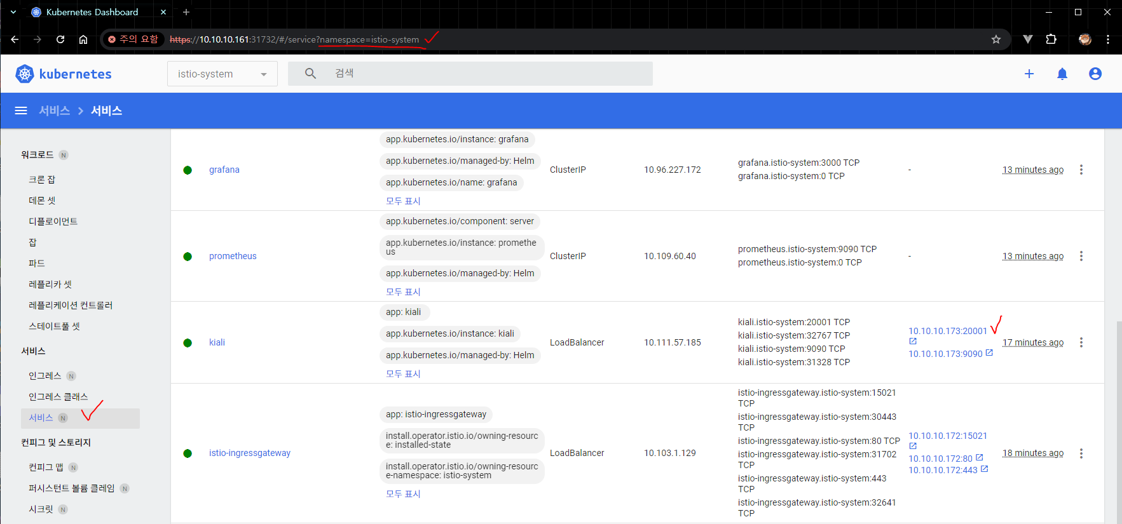Screen dimensions: 1122x524
Task: Click label chip app: kiali
Action: pyautogui.click(x=404, y=312)
